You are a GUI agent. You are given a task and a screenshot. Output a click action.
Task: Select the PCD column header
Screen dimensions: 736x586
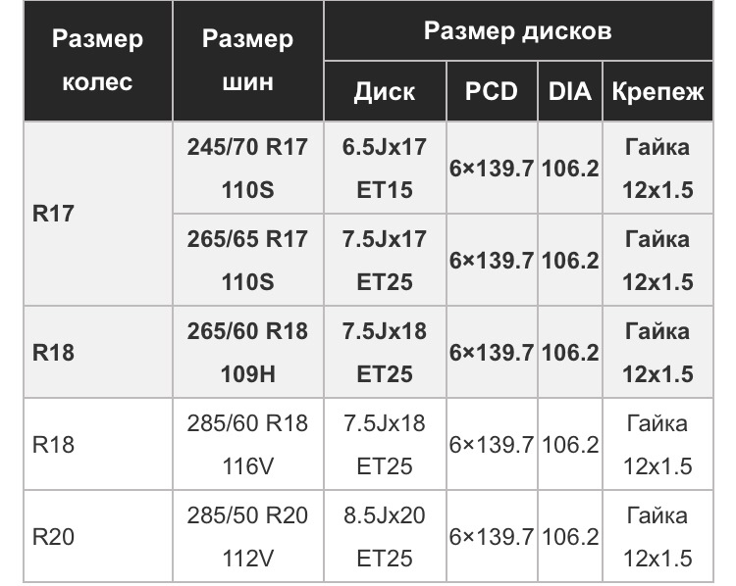(x=492, y=91)
